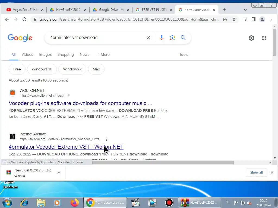
Task: Go back to the previous page
Action: (x=7, y=19)
